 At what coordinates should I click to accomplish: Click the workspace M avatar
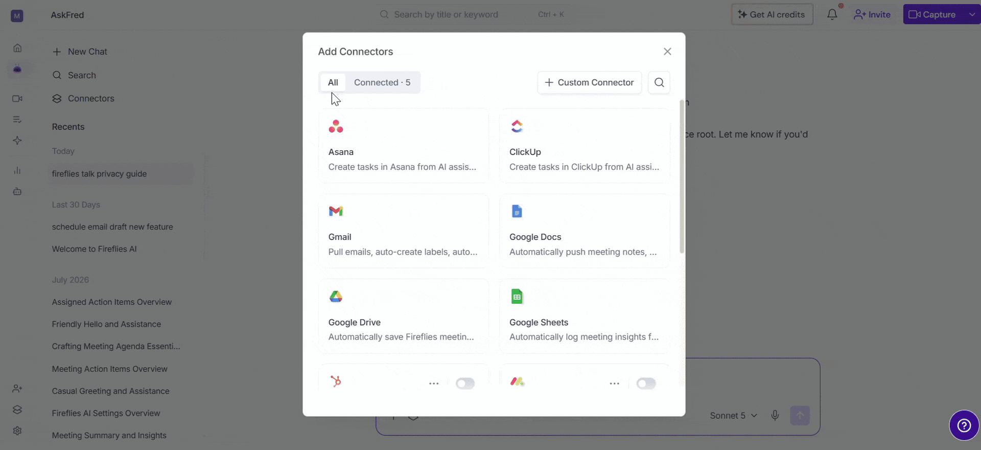(x=17, y=16)
